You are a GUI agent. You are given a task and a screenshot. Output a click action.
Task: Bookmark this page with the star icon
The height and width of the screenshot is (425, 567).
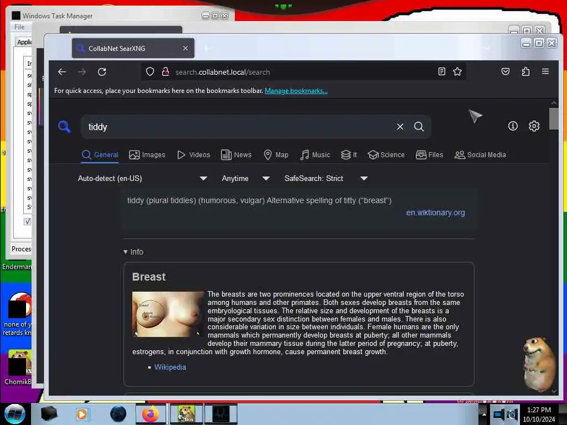[x=457, y=71]
